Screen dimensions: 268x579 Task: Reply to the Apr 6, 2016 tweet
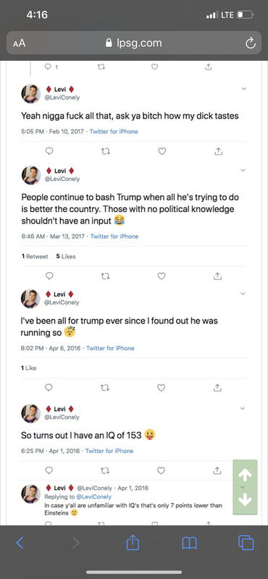pyautogui.click(x=49, y=387)
